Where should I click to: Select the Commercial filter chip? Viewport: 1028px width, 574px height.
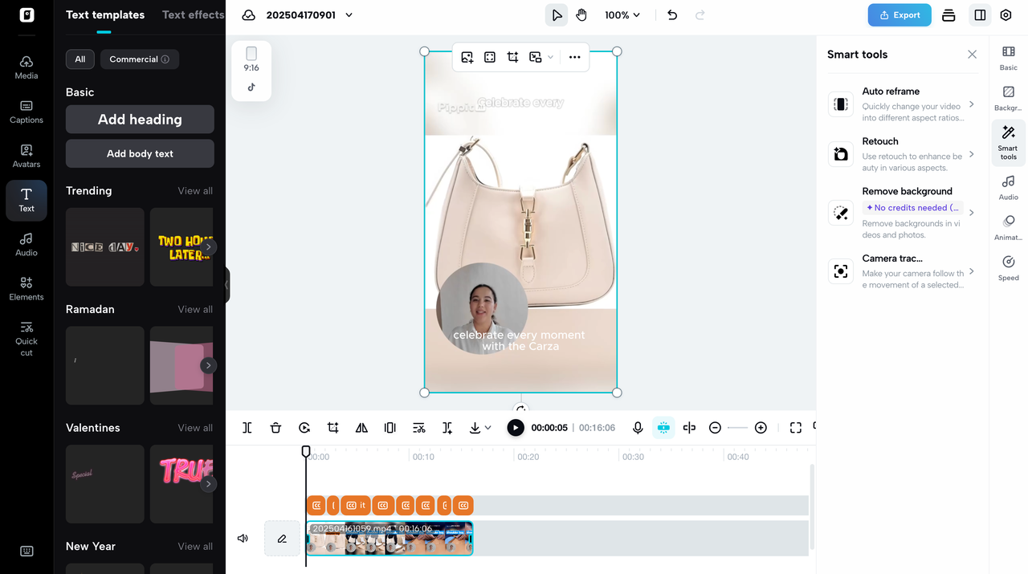point(139,59)
